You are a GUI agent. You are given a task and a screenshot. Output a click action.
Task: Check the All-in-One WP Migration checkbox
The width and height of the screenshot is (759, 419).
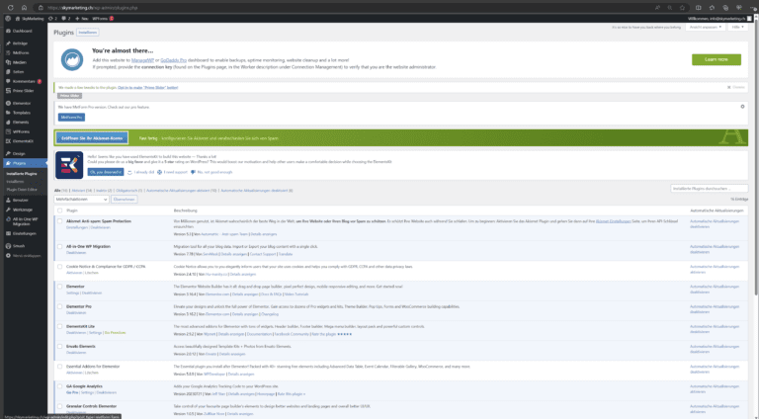[60, 246]
